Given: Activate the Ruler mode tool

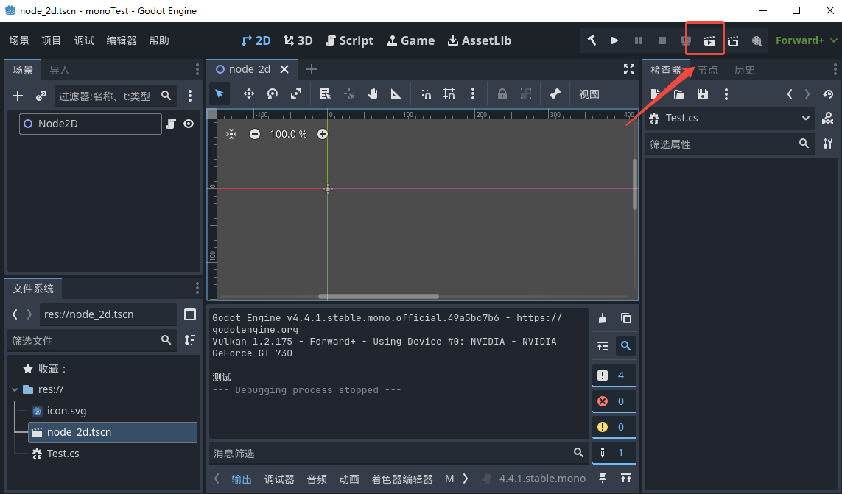Looking at the screenshot, I should tap(396, 94).
